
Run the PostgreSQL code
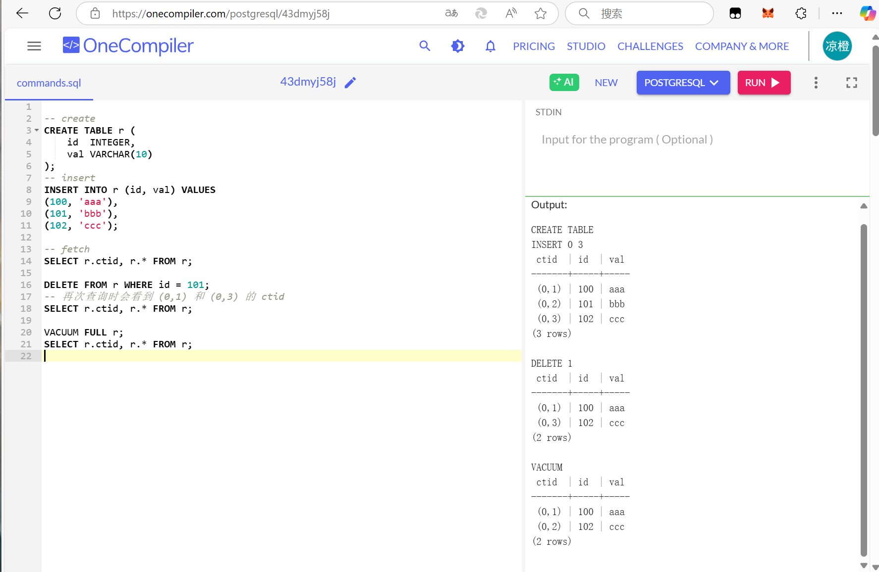[764, 83]
